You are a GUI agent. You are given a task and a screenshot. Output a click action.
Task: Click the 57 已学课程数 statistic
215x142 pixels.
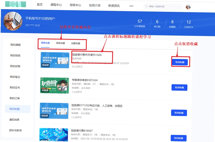click(140, 23)
